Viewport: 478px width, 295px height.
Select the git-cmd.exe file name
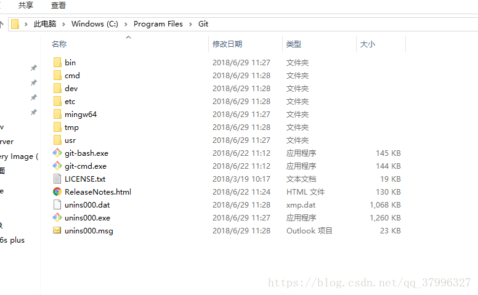point(86,166)
